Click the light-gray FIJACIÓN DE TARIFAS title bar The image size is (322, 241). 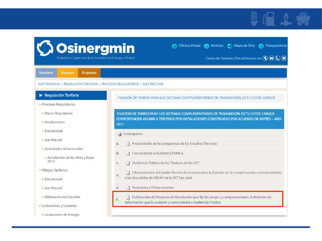(x=199, y=98)
